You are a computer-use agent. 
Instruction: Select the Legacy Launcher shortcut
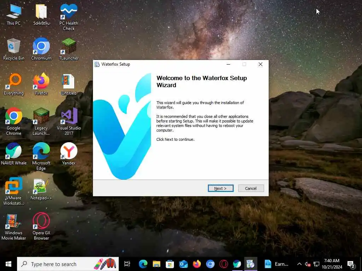pyautogui.click(x=41, y=122)
